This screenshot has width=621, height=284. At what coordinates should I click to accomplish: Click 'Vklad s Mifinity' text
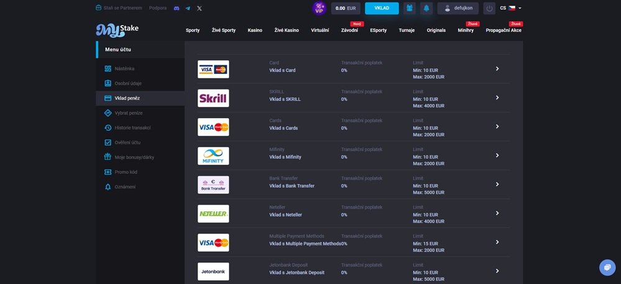[x=285, y=157]
